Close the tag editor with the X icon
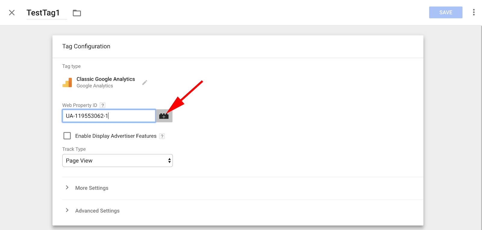 coord(12,13)
